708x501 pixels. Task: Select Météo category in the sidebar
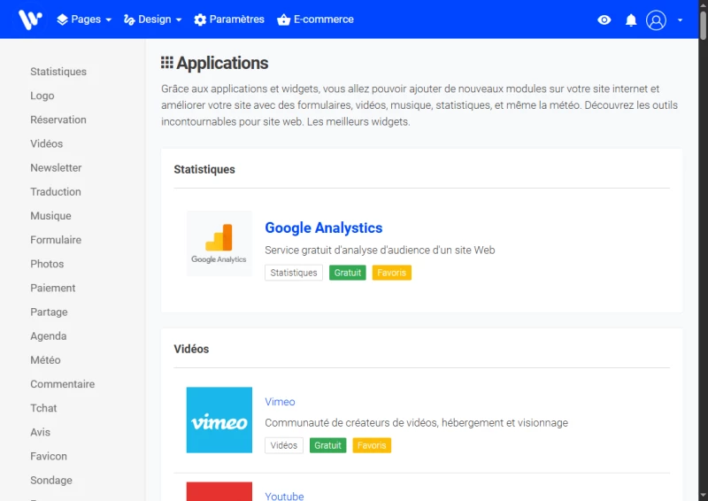coord(45,360)
